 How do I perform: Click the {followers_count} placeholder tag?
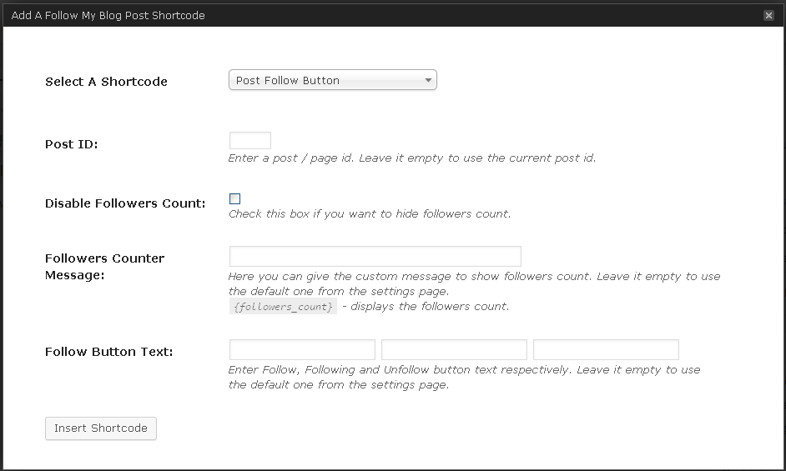[x=283, y=307]
